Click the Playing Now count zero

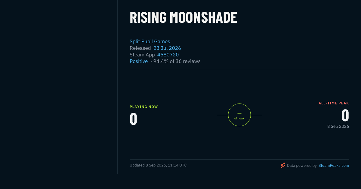(134, 119)
